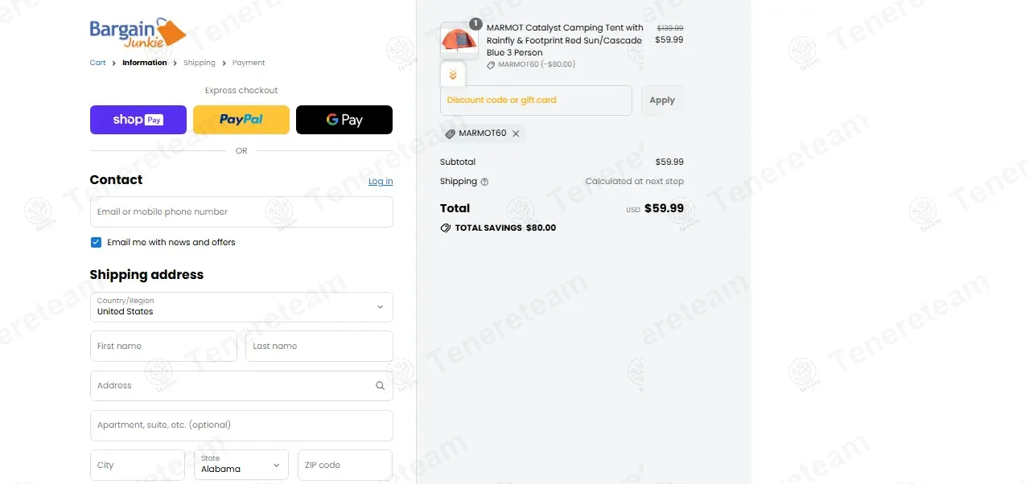Click the Log in link

tap(381, 182)
